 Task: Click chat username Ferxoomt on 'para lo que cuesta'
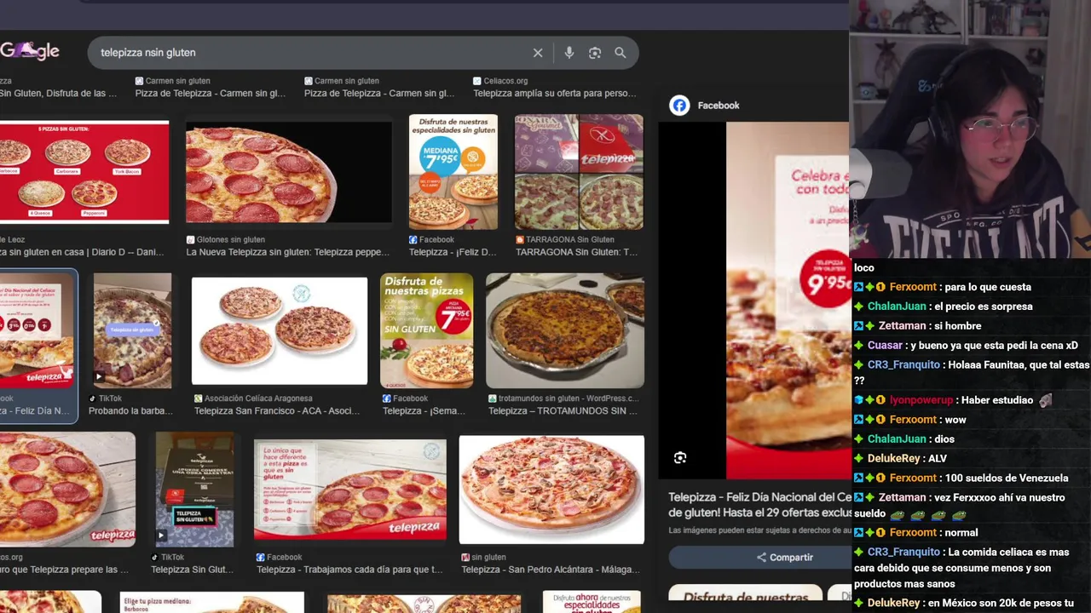point(913,288)
